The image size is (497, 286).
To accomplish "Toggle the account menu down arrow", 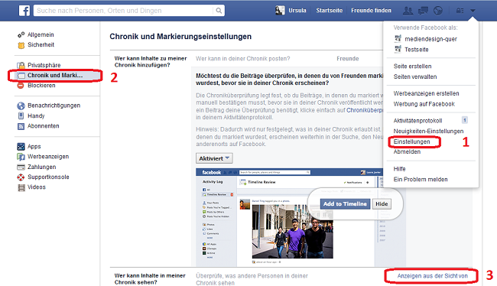I will pyautogui.click(x=473, y=11).
